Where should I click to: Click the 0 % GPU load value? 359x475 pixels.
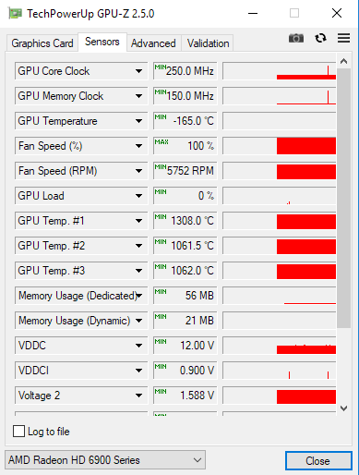pos(185,196)
